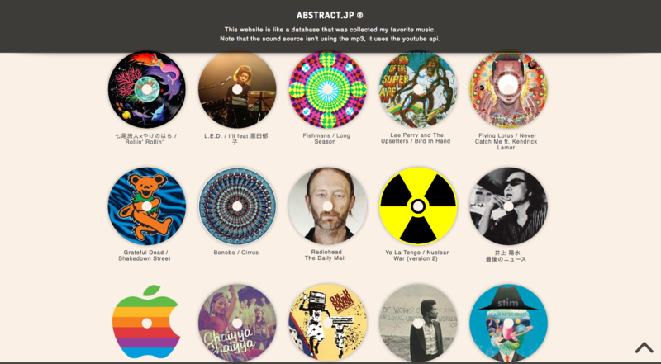
Task: Open the yellow radiation symbol Yo La Tengo disc
Action: (418, 206)
